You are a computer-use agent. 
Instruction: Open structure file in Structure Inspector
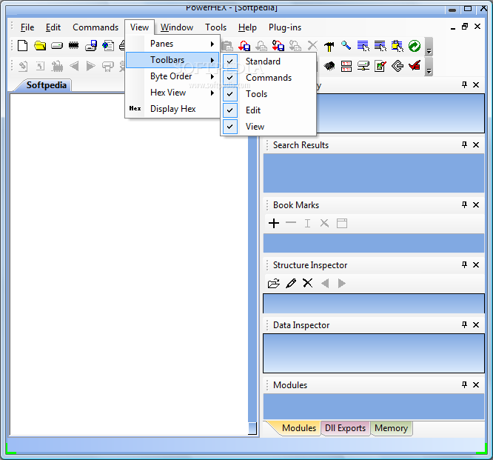pyautogui.click(x=274, y=284)
